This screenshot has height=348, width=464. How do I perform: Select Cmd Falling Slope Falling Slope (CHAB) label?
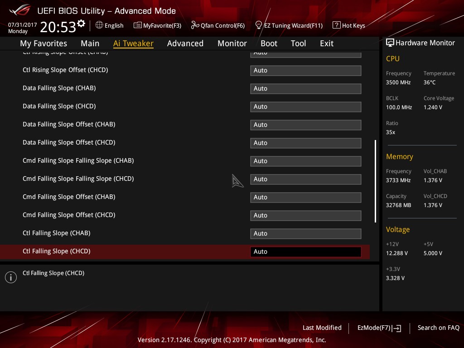tap(78, 161)
